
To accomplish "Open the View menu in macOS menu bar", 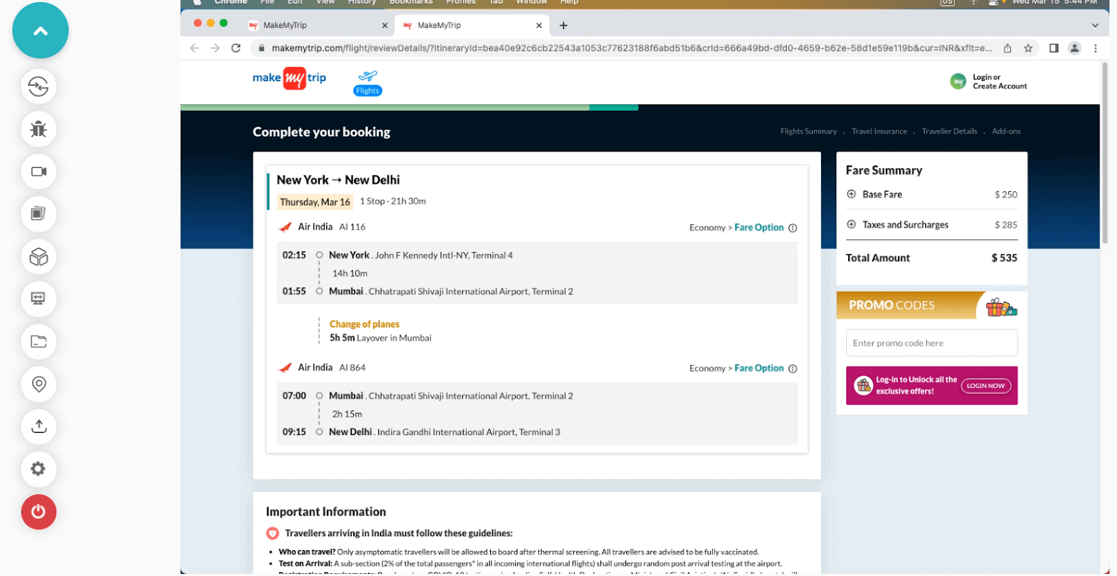I will click(325, 2).
